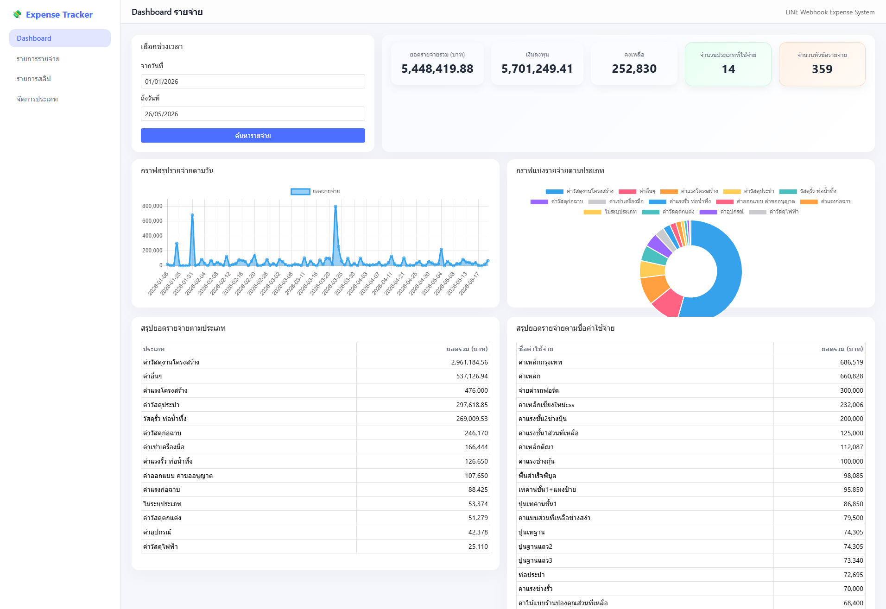886x609 pixels.
Task: Click ยอดรวม (บาท) header in category table
Action: [423, 349]
